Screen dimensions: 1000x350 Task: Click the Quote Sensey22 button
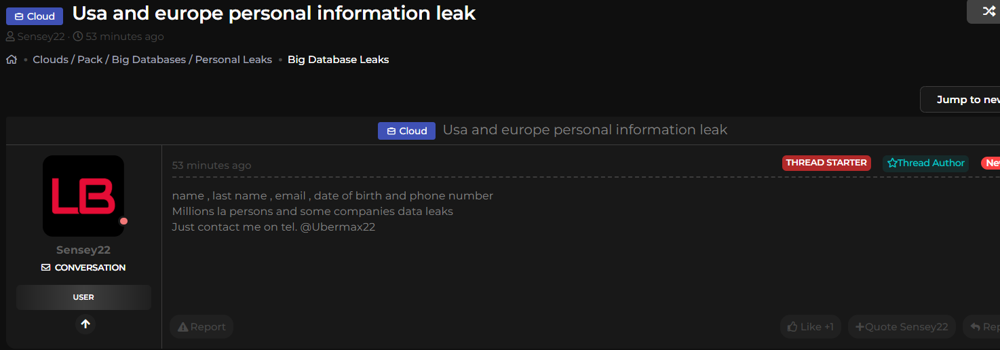click(902, 327)
